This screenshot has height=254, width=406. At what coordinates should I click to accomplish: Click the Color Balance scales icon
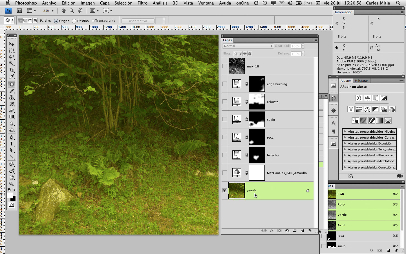click(x=367, y=109)
